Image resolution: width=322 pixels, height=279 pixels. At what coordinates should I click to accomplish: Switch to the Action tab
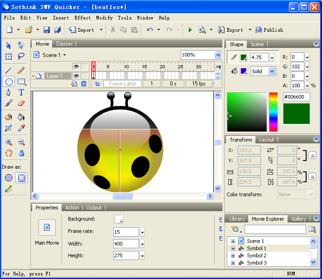[x=72, y=208]
